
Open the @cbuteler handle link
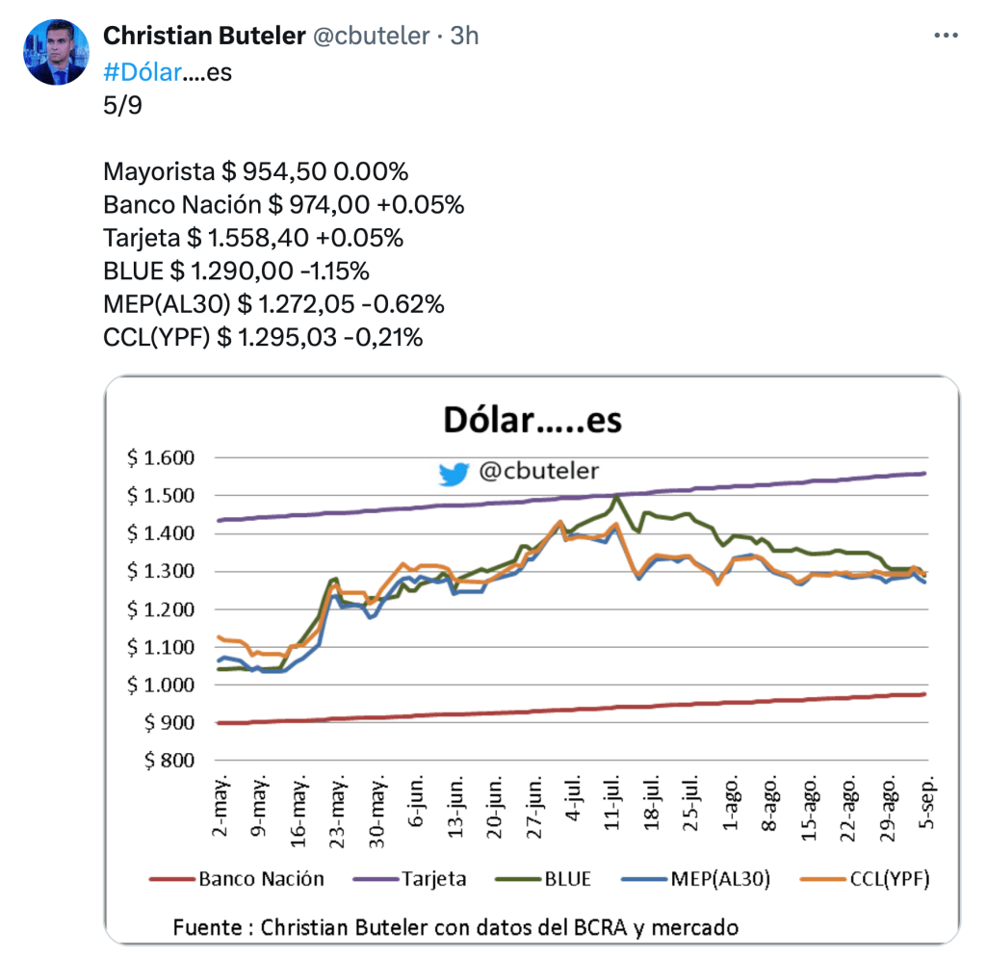pos(371,36)
